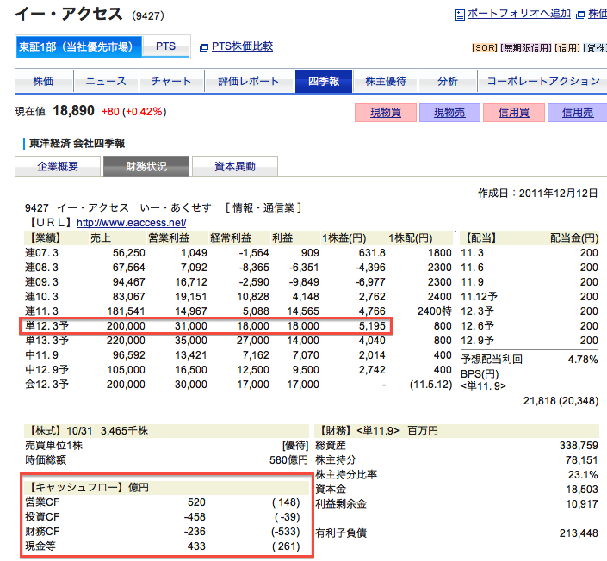
Task: Click the 連09.3 row label
Action: 41,282
